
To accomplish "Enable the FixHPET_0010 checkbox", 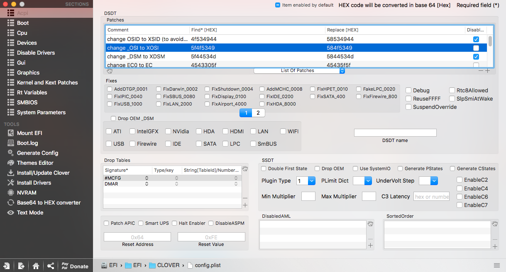I will (313, 89).
